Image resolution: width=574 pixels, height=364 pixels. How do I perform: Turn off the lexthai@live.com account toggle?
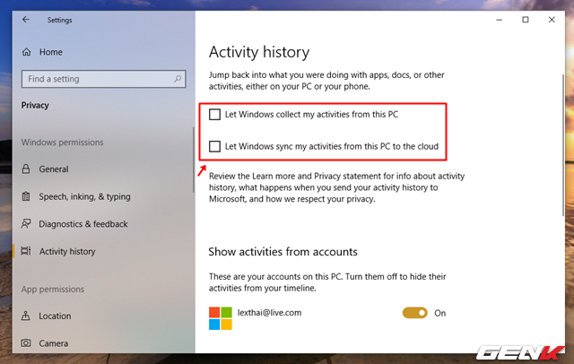pos(414,313)
